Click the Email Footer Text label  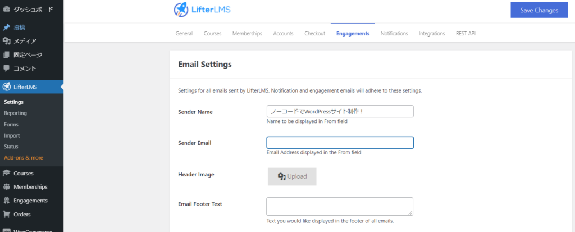coord(200,204)
